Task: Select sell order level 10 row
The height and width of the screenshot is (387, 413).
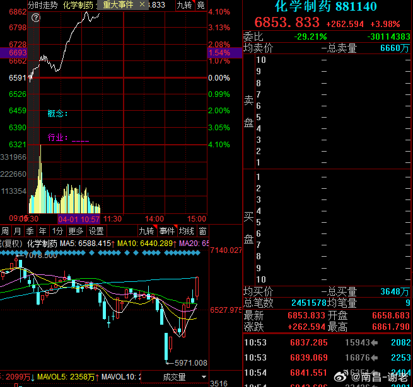Action: tap(333, 60)
